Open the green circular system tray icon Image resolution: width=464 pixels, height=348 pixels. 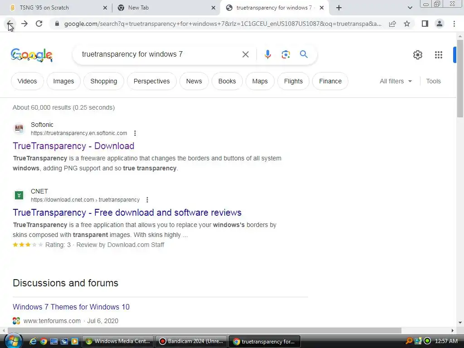point(427,341)
